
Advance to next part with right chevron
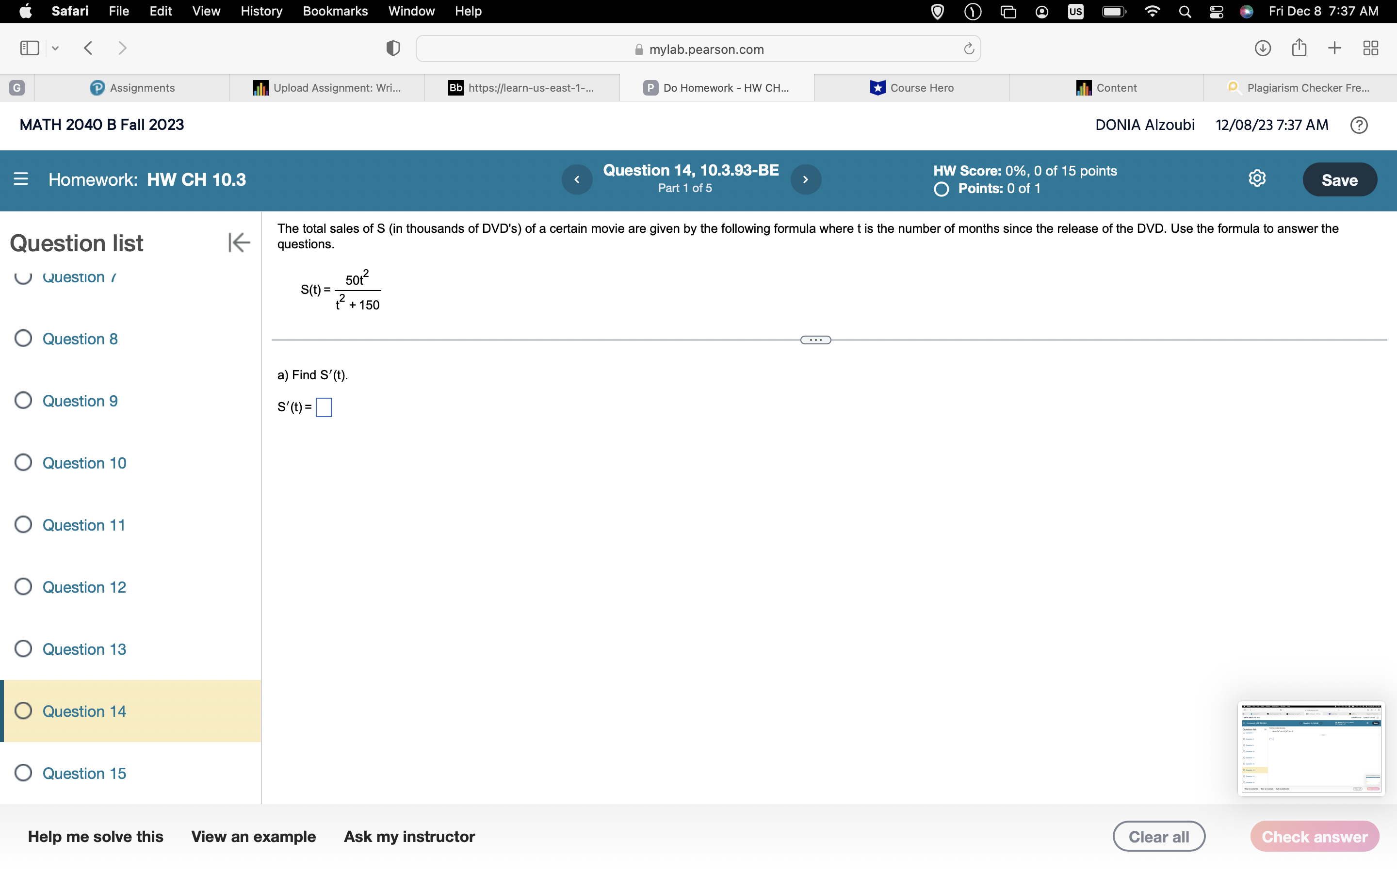pos(805,179)
